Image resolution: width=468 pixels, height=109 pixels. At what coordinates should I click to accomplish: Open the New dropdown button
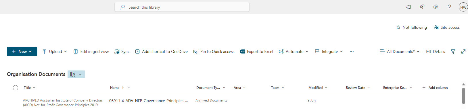point(22,51)
